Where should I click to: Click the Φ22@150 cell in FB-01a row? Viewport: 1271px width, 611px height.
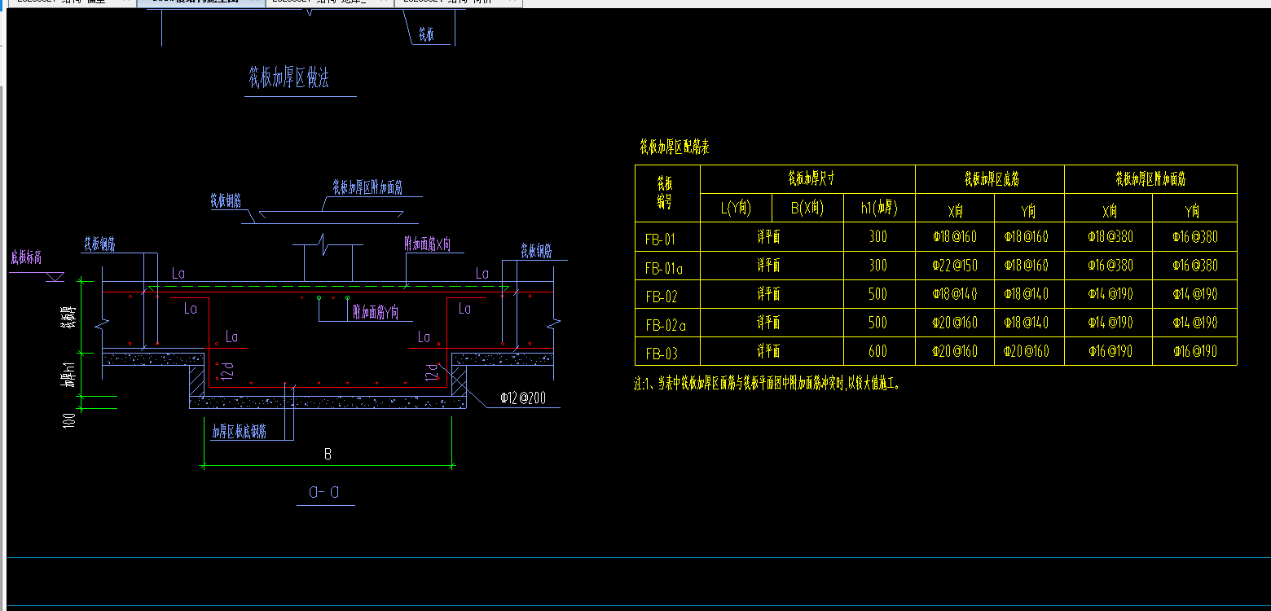(955, 266)
